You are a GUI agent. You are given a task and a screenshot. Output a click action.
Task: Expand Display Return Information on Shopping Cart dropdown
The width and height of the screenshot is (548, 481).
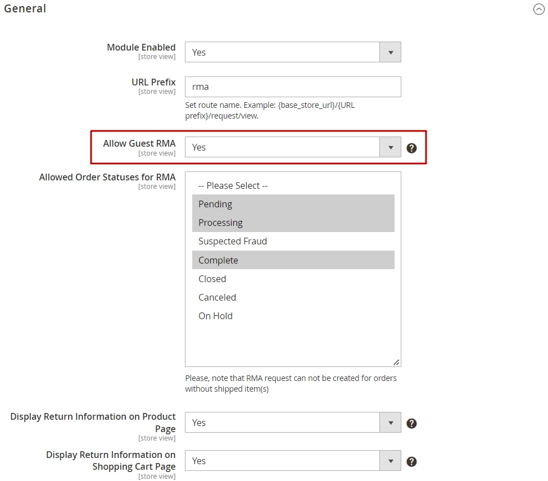(293, 460)
